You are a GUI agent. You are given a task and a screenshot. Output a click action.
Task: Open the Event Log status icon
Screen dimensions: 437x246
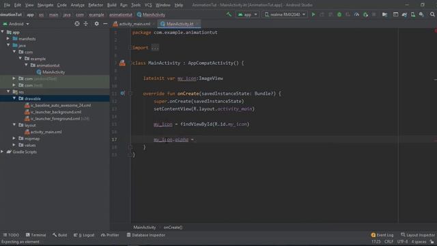pos(382,235)
